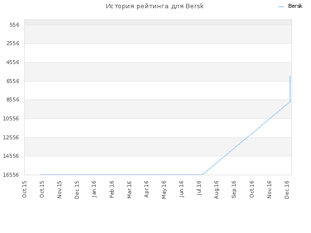This screenshot has width=311, height=233.
Task: Select the Apr.16 x-axis label
Action: click(147, 189)
